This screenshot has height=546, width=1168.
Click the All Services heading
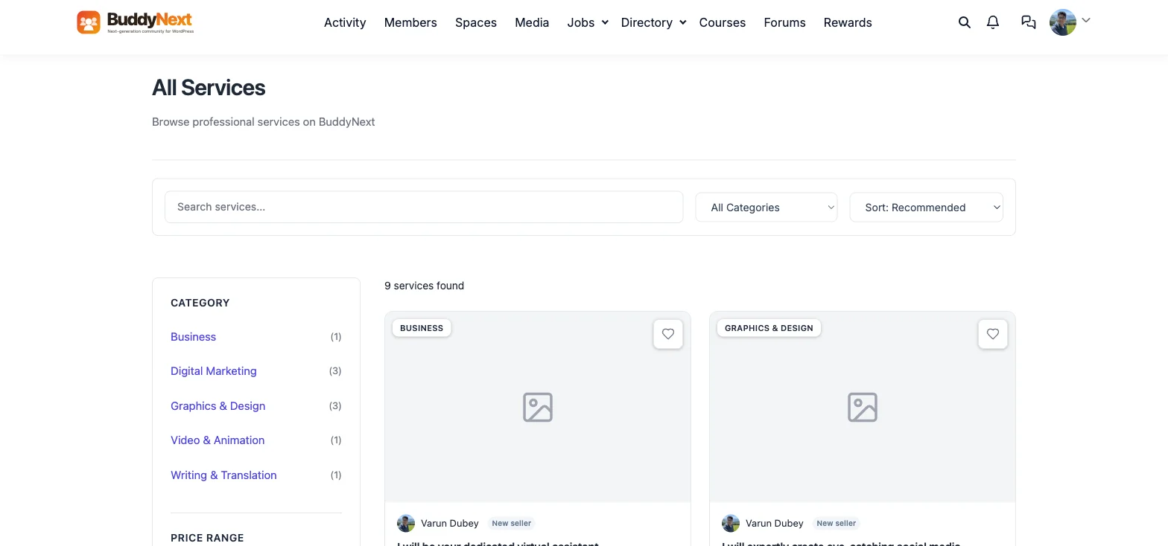pyautogui.click(x=209, y=88)
